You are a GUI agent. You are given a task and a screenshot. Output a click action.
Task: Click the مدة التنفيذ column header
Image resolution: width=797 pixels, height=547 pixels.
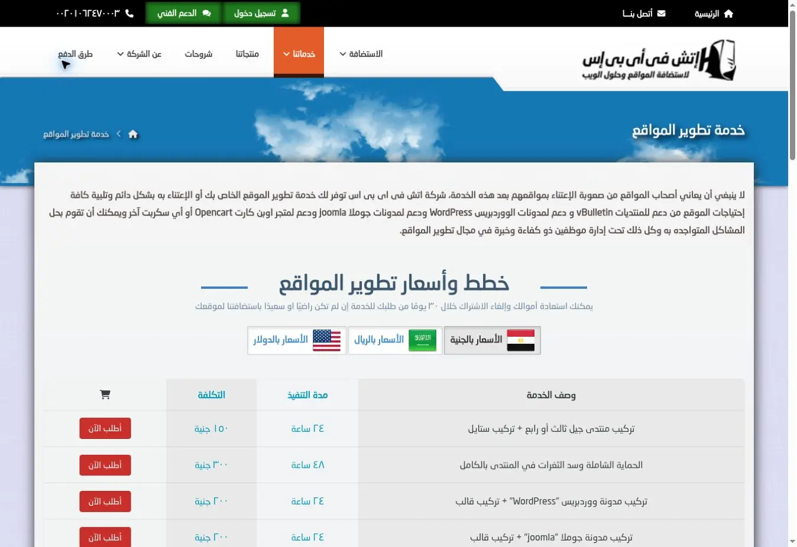(x=307, y=395)
